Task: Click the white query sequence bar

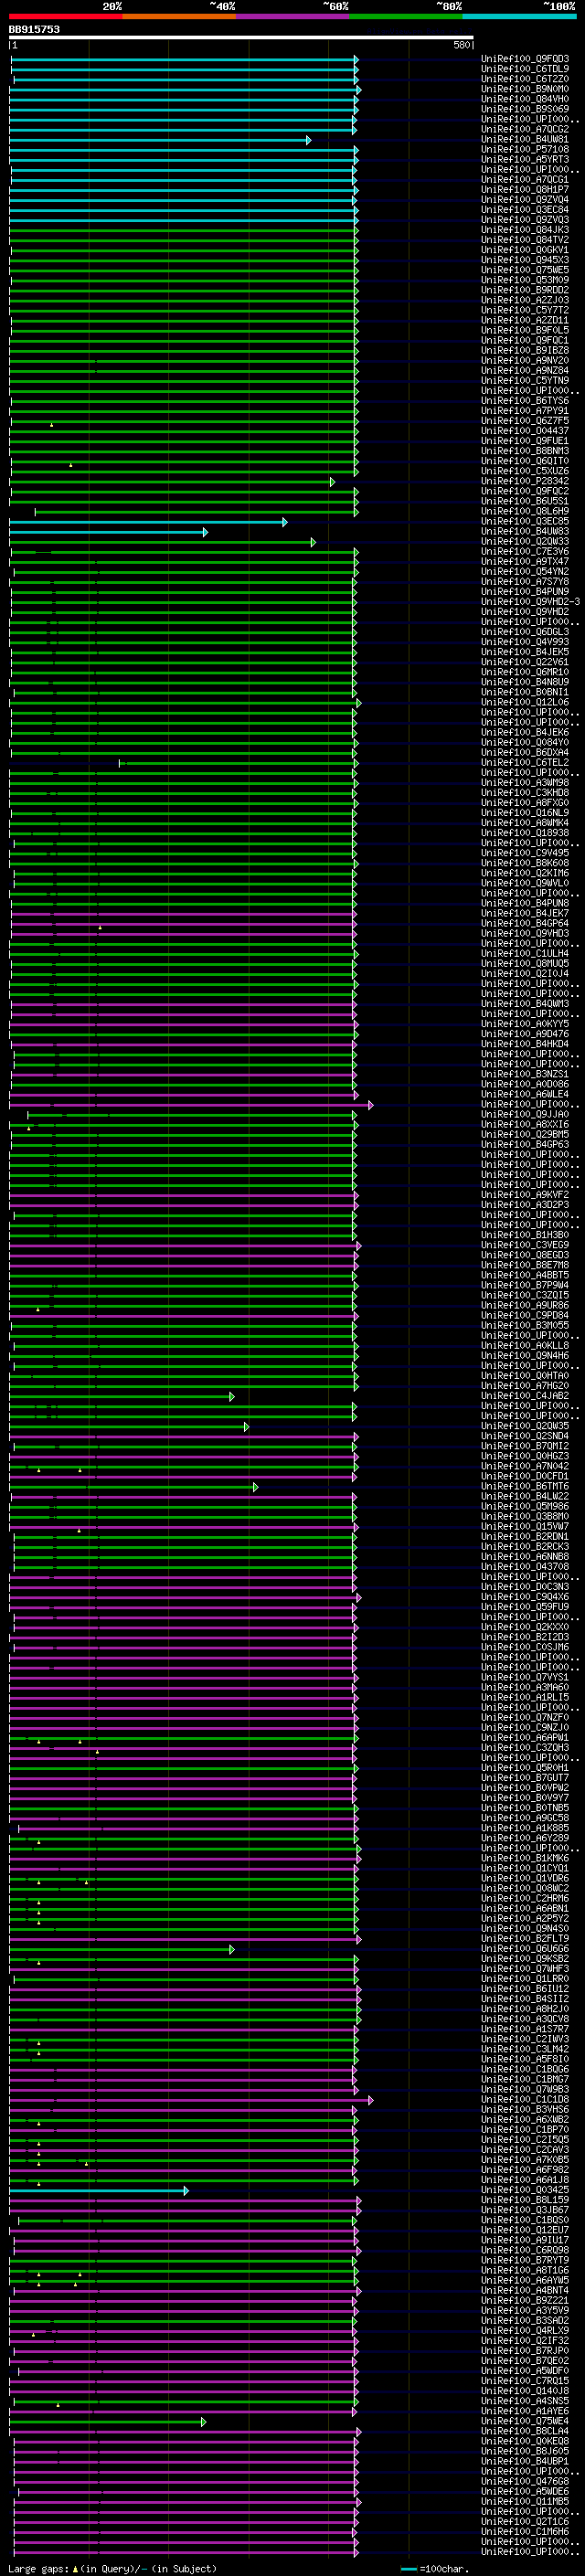Action: [x=241, y=38]
